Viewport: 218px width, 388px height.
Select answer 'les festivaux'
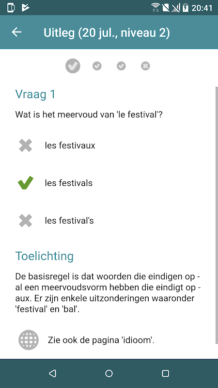[70, 145]
